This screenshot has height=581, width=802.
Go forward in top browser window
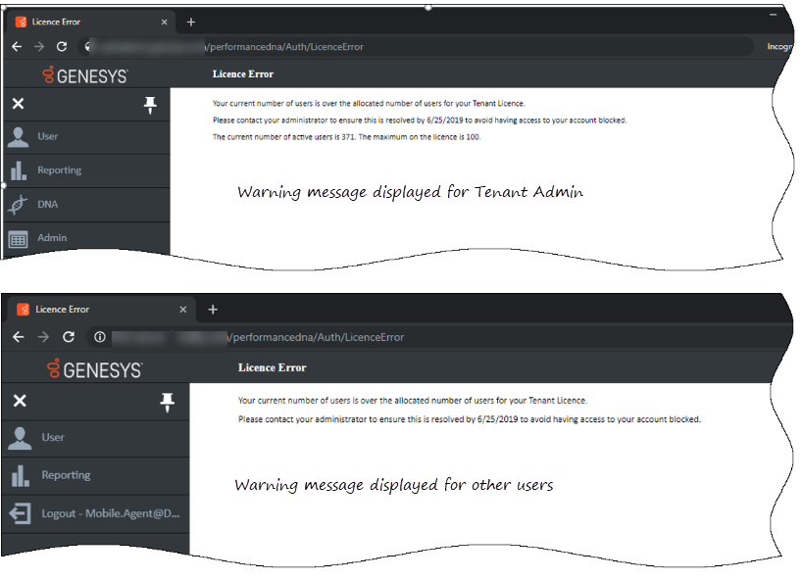(39, 46)
